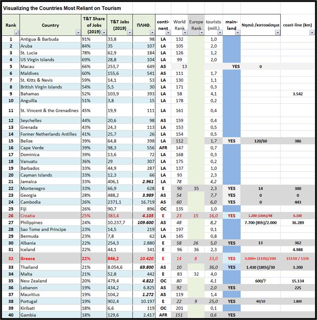Select the 'Macau' country cell
This screenshot has height=320, width=317.
coord(50,67)
